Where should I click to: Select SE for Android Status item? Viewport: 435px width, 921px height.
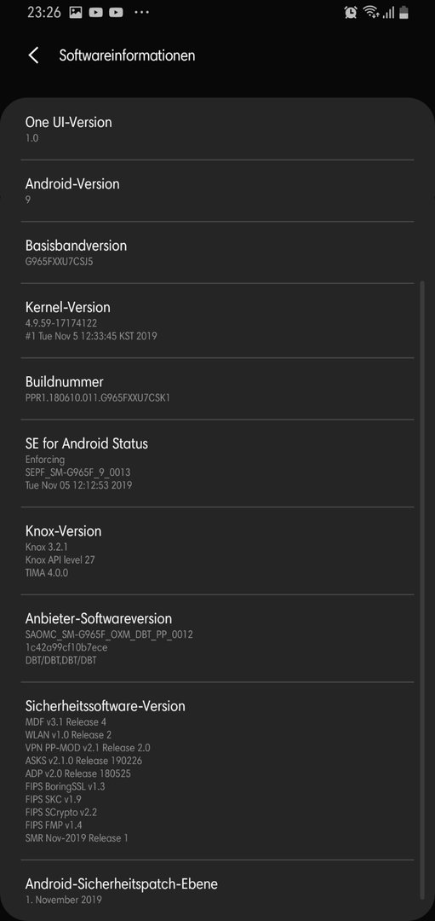pos(218,463)
